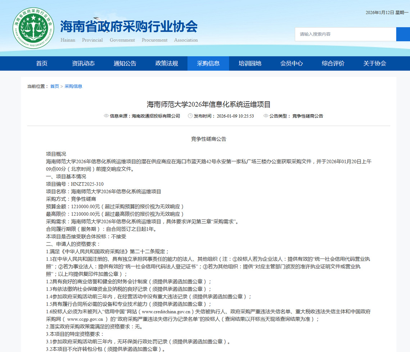Image resolution: width=410 pixels, height=352 pixels.
Task: Open the 通知公告 navigation item
Action: pos(125,63)
